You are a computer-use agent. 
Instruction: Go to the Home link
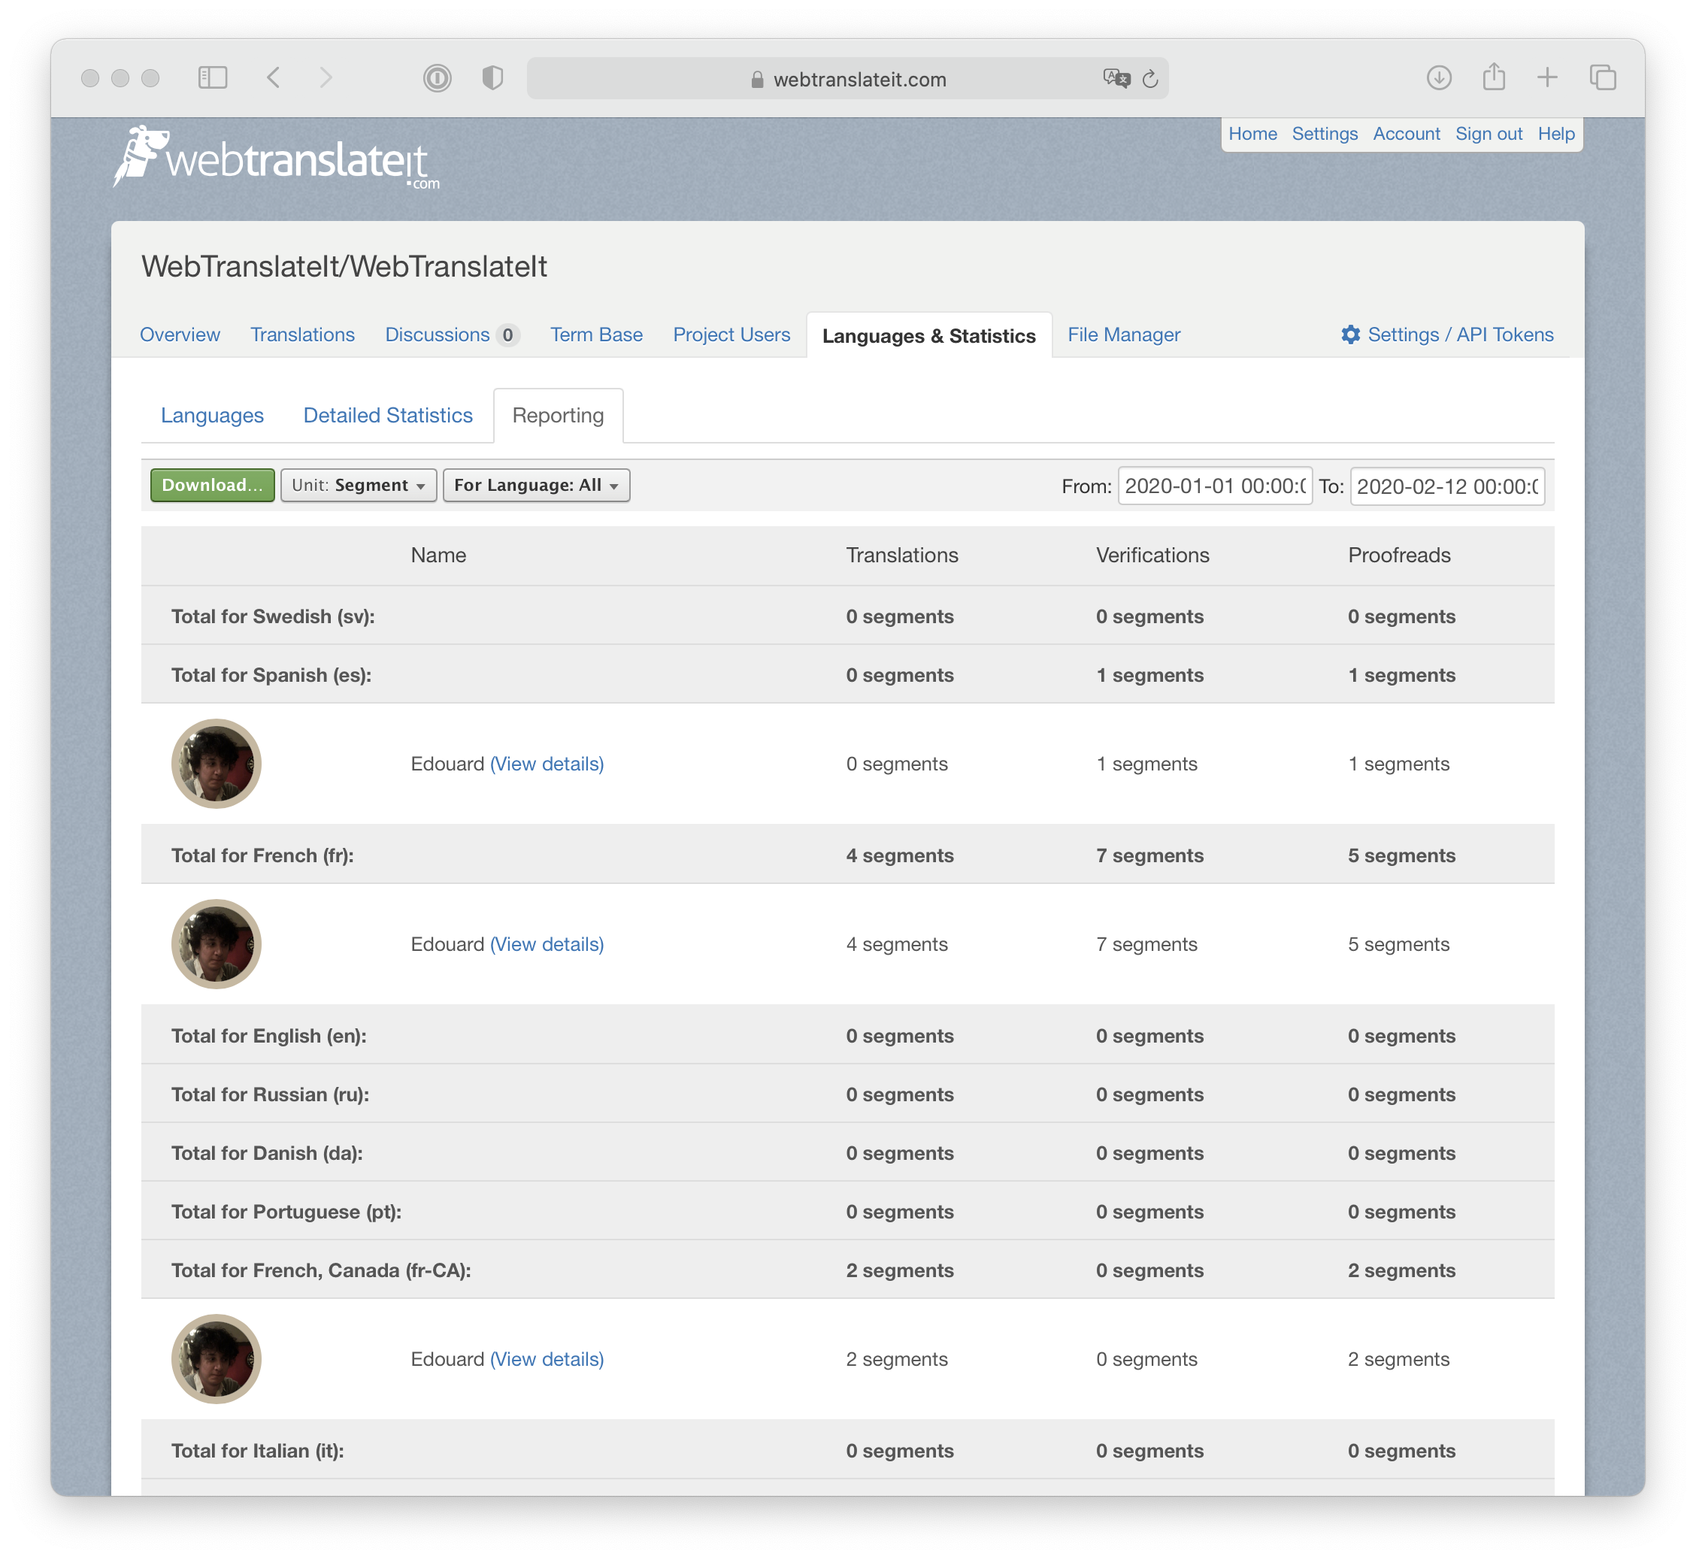point(1252,134)
